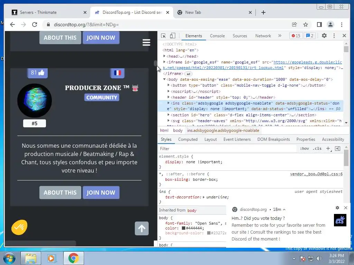354x265 pixels.
Task: Focus the styles Filter input
Action: point(227,148)
